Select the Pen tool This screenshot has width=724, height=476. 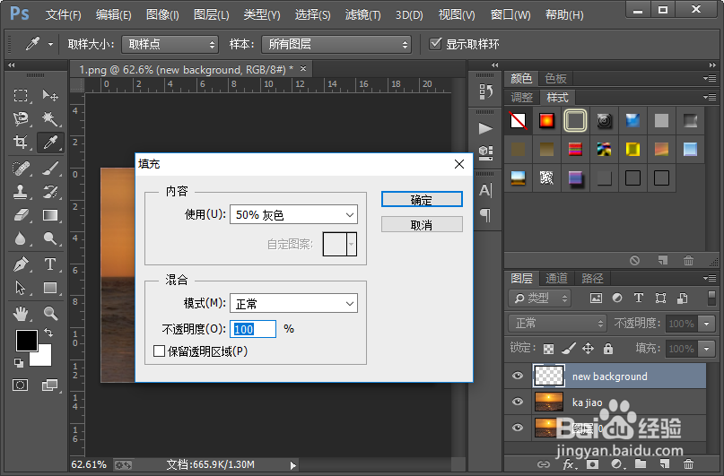pyautogui.click(x=21, y=264)
